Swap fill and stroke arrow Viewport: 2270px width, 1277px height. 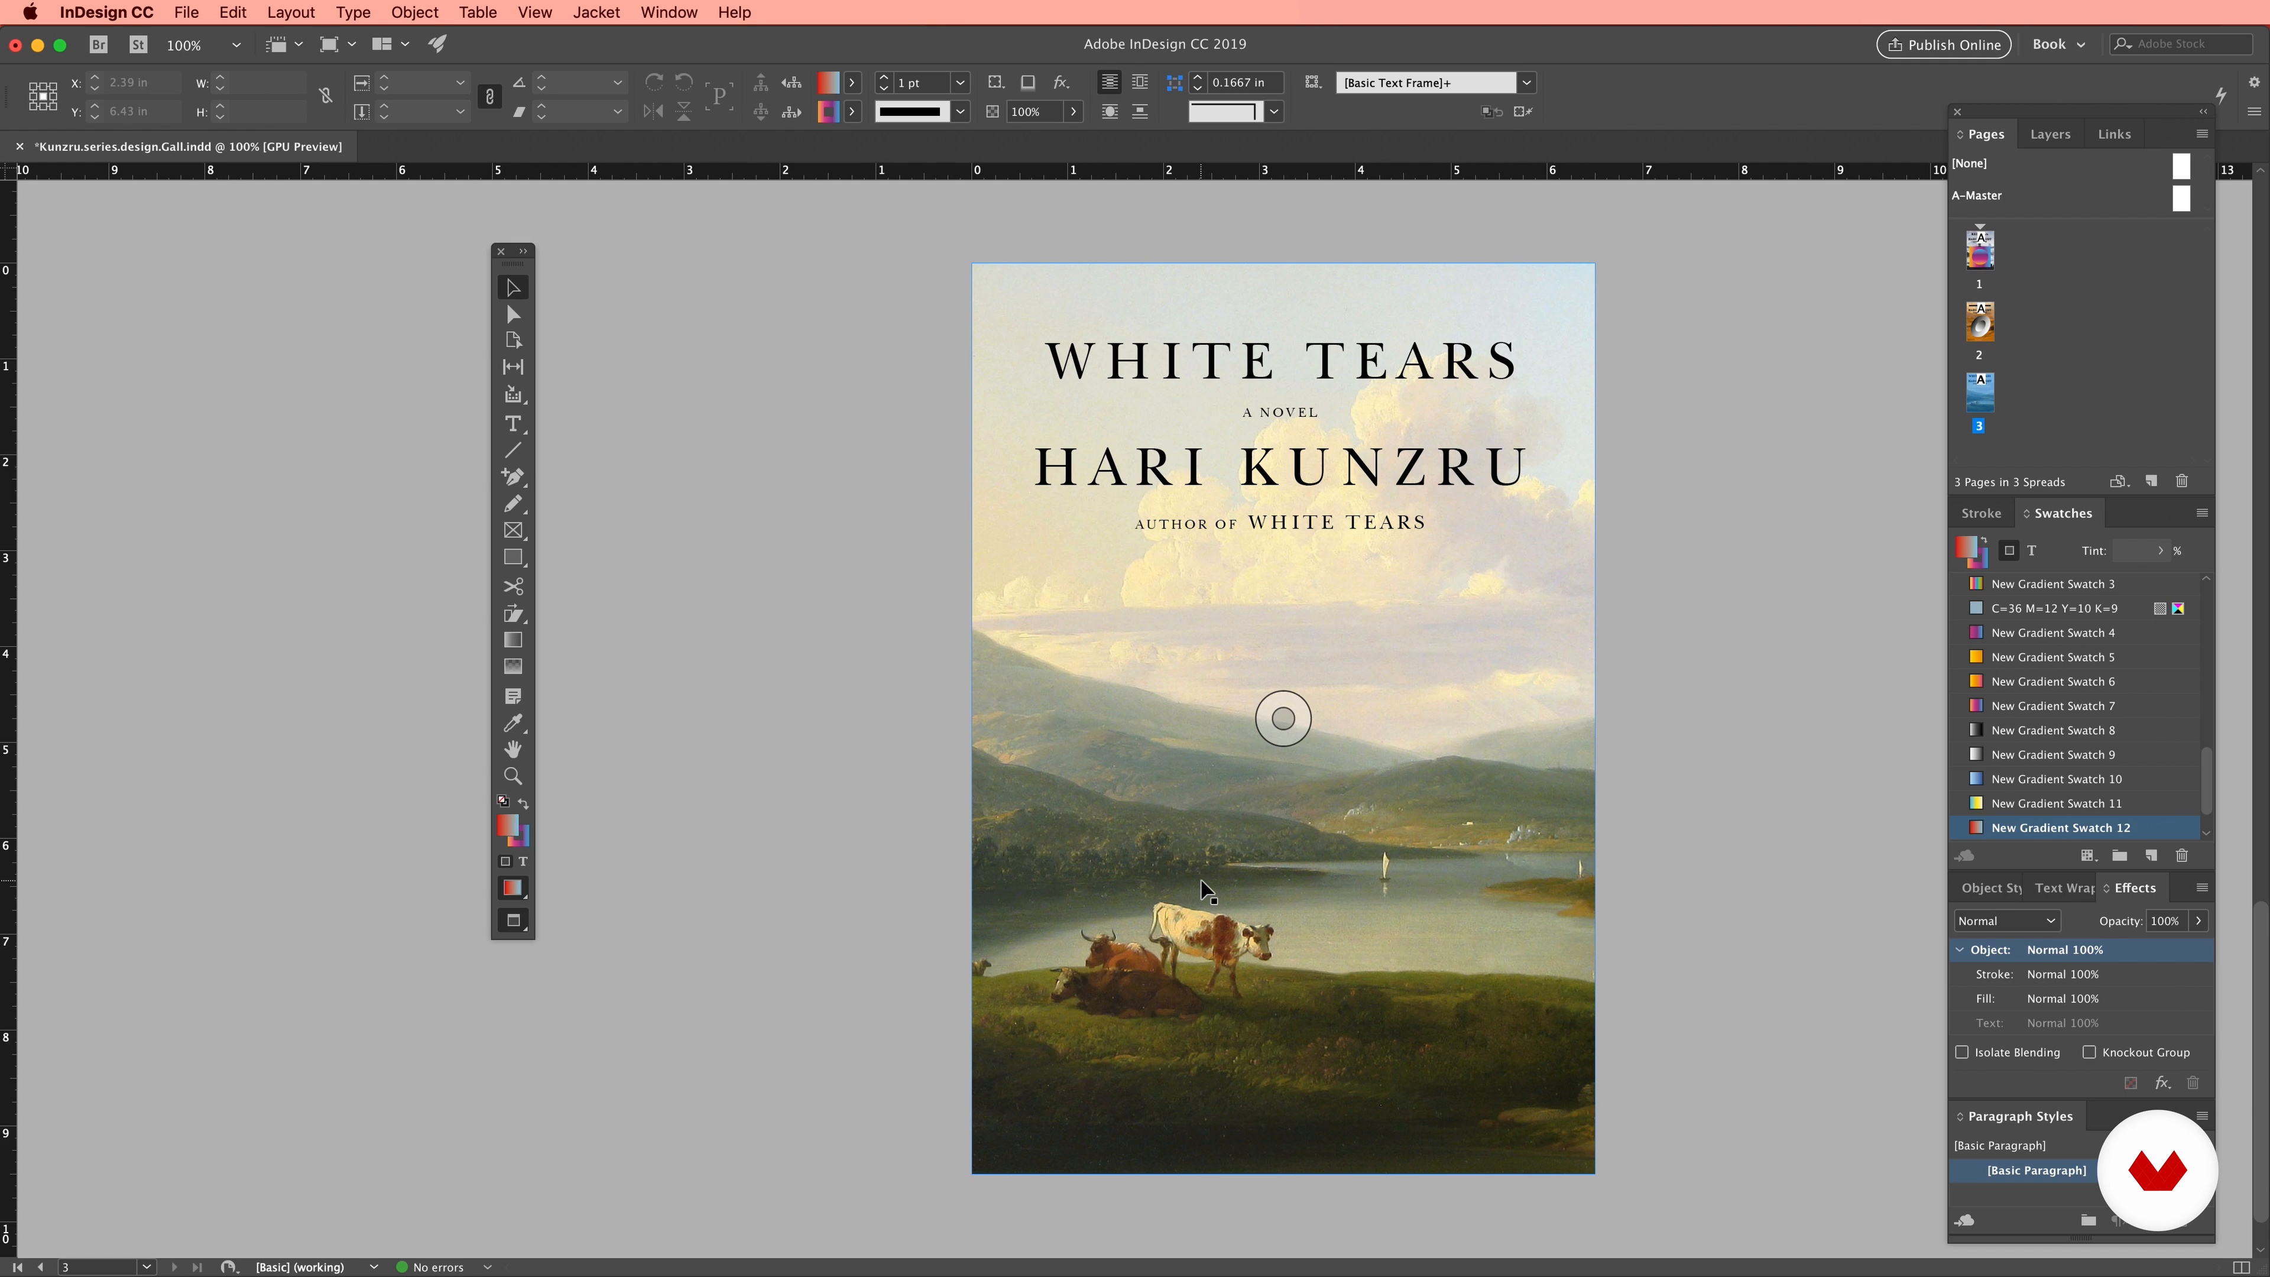(x=523, y=803)
